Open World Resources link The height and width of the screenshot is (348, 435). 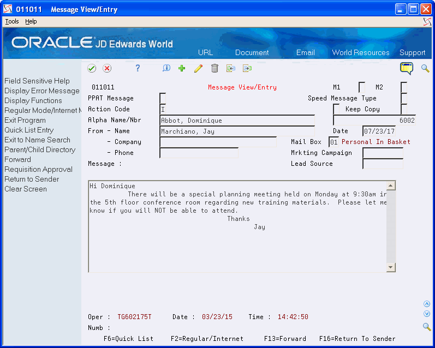[x=361, y=52]
